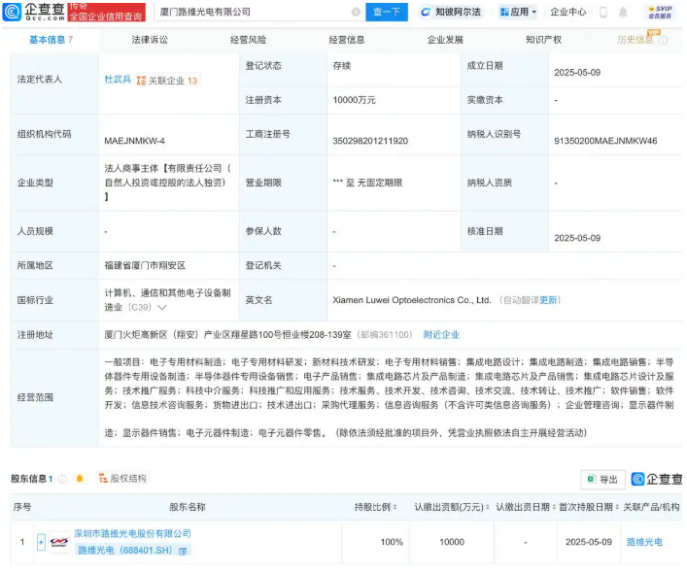Click the shareholder company logo thumbnail
Image resolution: width=687 pixels, height=573 pixels.
[59, 542]
